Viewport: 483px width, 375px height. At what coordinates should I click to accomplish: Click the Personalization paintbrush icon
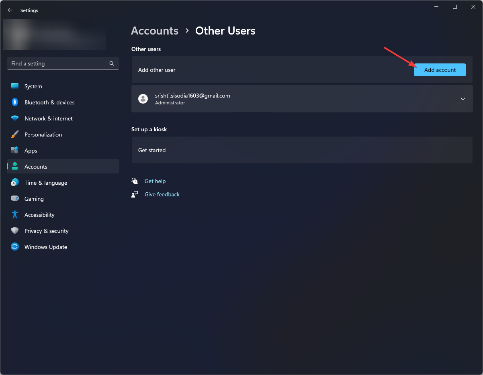(15, 135)
